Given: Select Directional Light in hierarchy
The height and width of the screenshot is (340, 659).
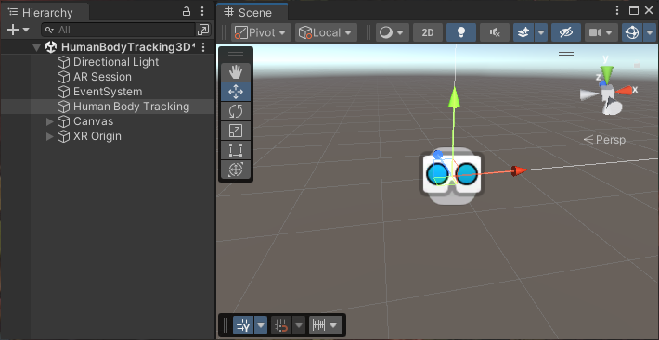Looking at the screenshot, I should 116,62.
